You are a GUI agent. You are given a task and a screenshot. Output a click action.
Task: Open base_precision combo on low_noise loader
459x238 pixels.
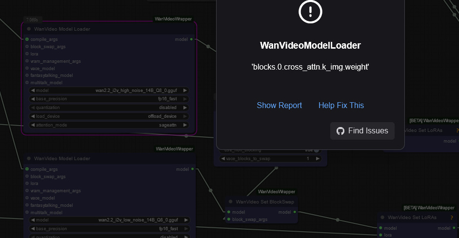[110, 229]
